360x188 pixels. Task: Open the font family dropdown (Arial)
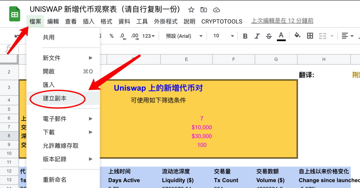[x=184, y=36]
